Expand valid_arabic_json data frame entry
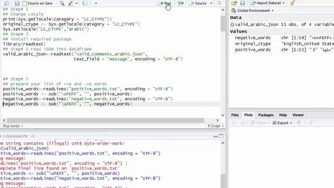The width and height of the screenshot is (334, 188). [x=232, y=25]
